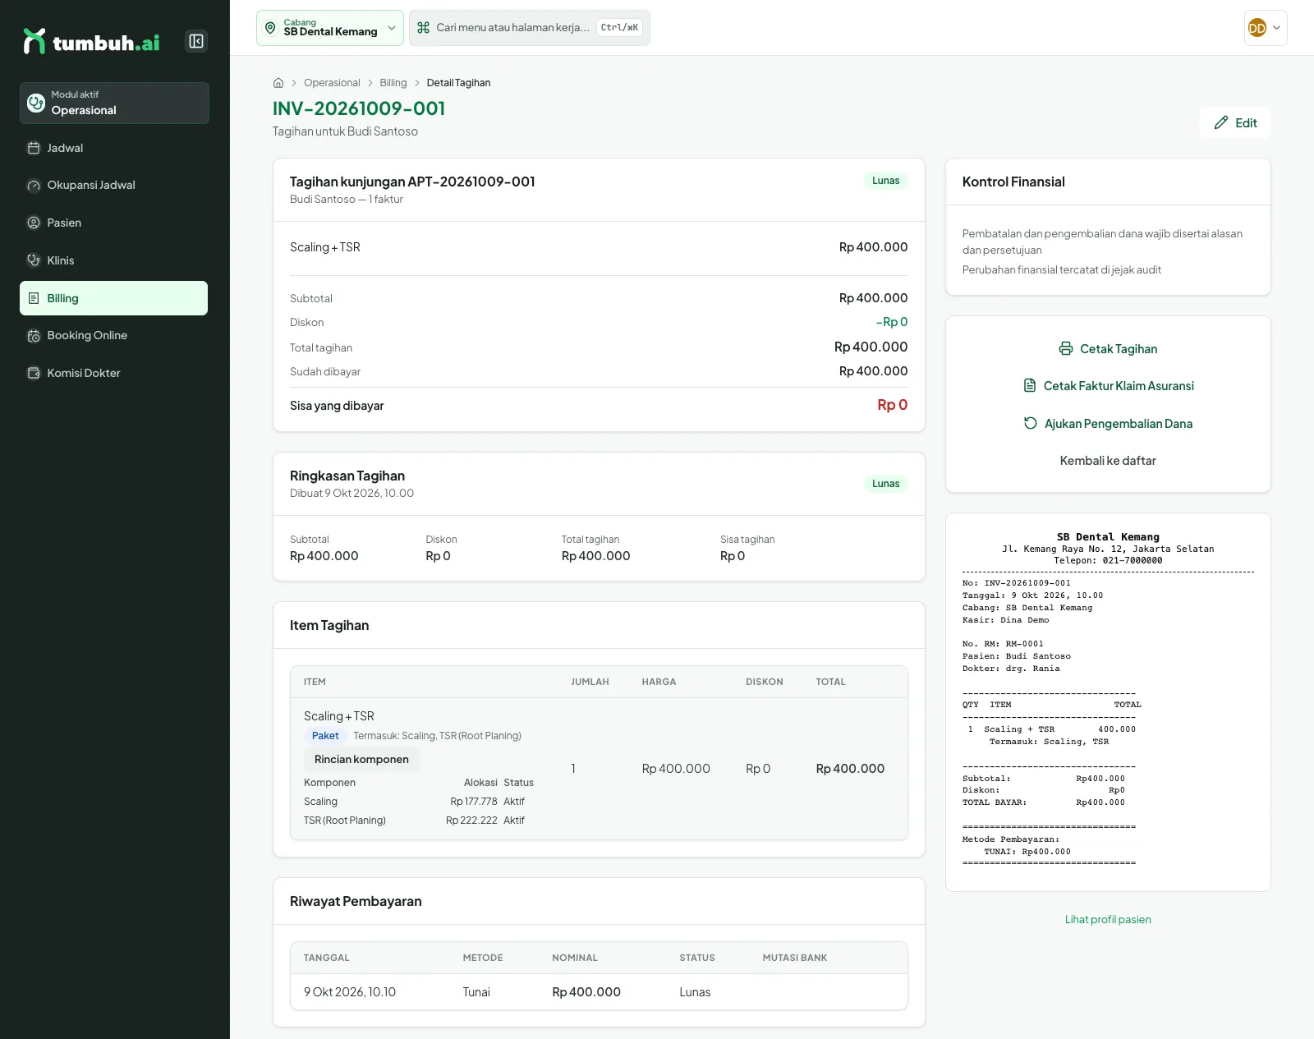Screen dimensions: 1314x1039
Task: Click the HARGA column header
Action: [x=659, y=682]
